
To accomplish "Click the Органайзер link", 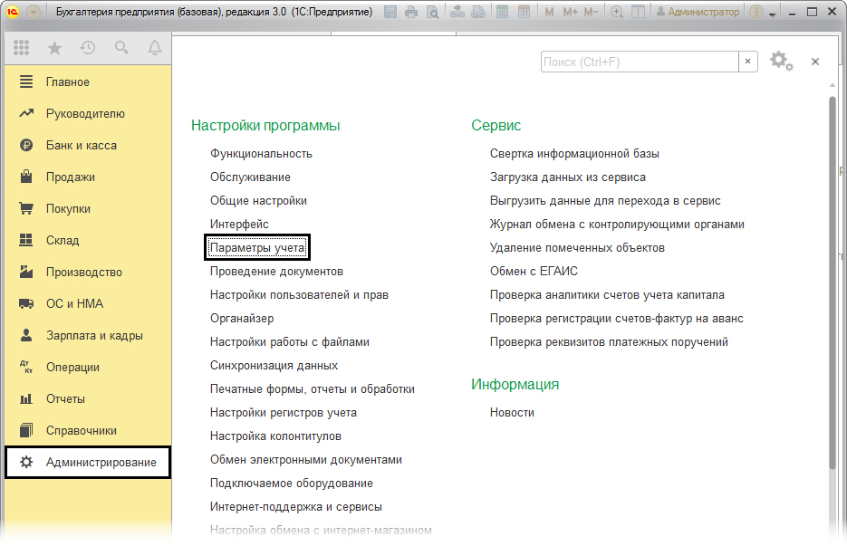I will [242, 319].
